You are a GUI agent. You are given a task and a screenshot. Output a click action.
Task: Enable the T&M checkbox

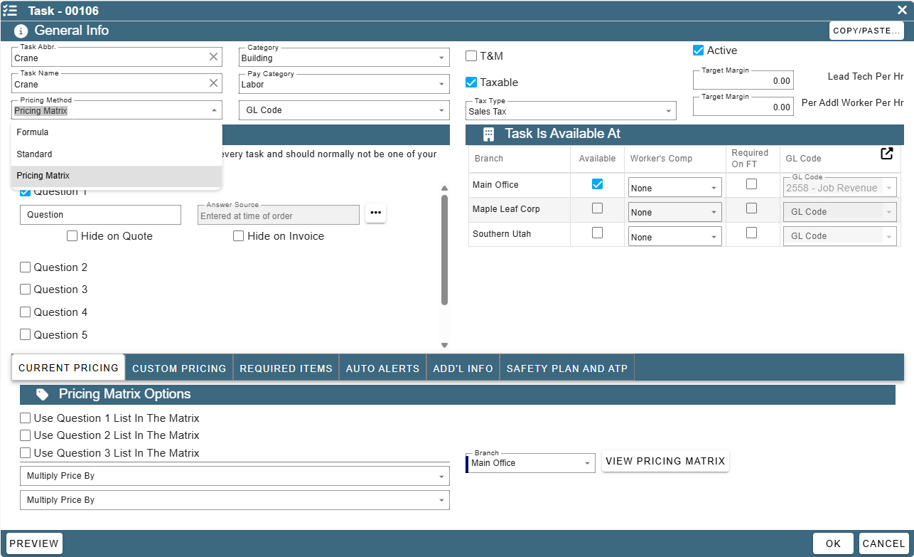(x=471, y=56)
